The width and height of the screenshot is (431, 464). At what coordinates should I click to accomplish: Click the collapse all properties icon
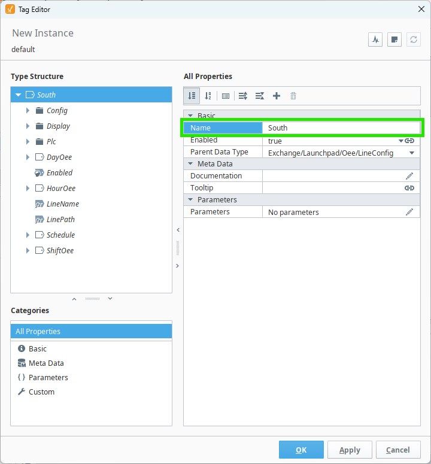pos(260,96)
